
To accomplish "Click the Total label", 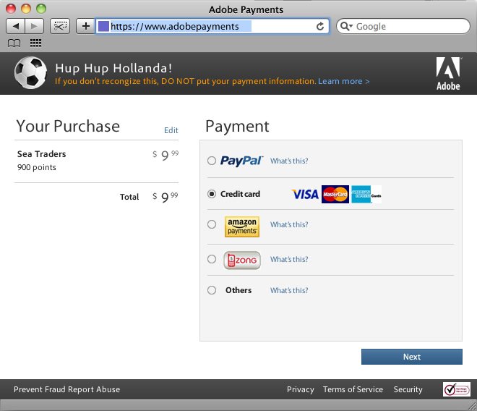I will pyautogui.click(x=129, y=197).
